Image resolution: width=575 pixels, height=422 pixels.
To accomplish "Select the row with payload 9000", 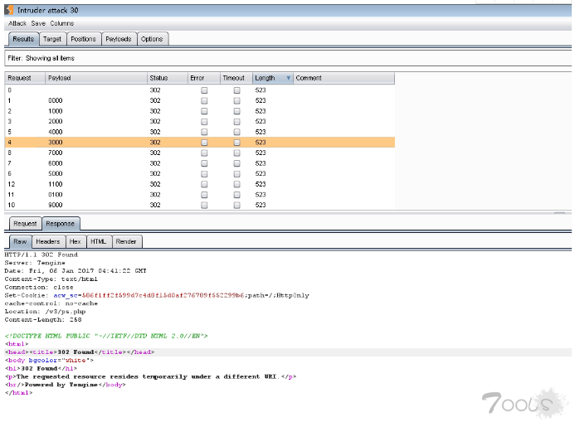I will (200, 205).
